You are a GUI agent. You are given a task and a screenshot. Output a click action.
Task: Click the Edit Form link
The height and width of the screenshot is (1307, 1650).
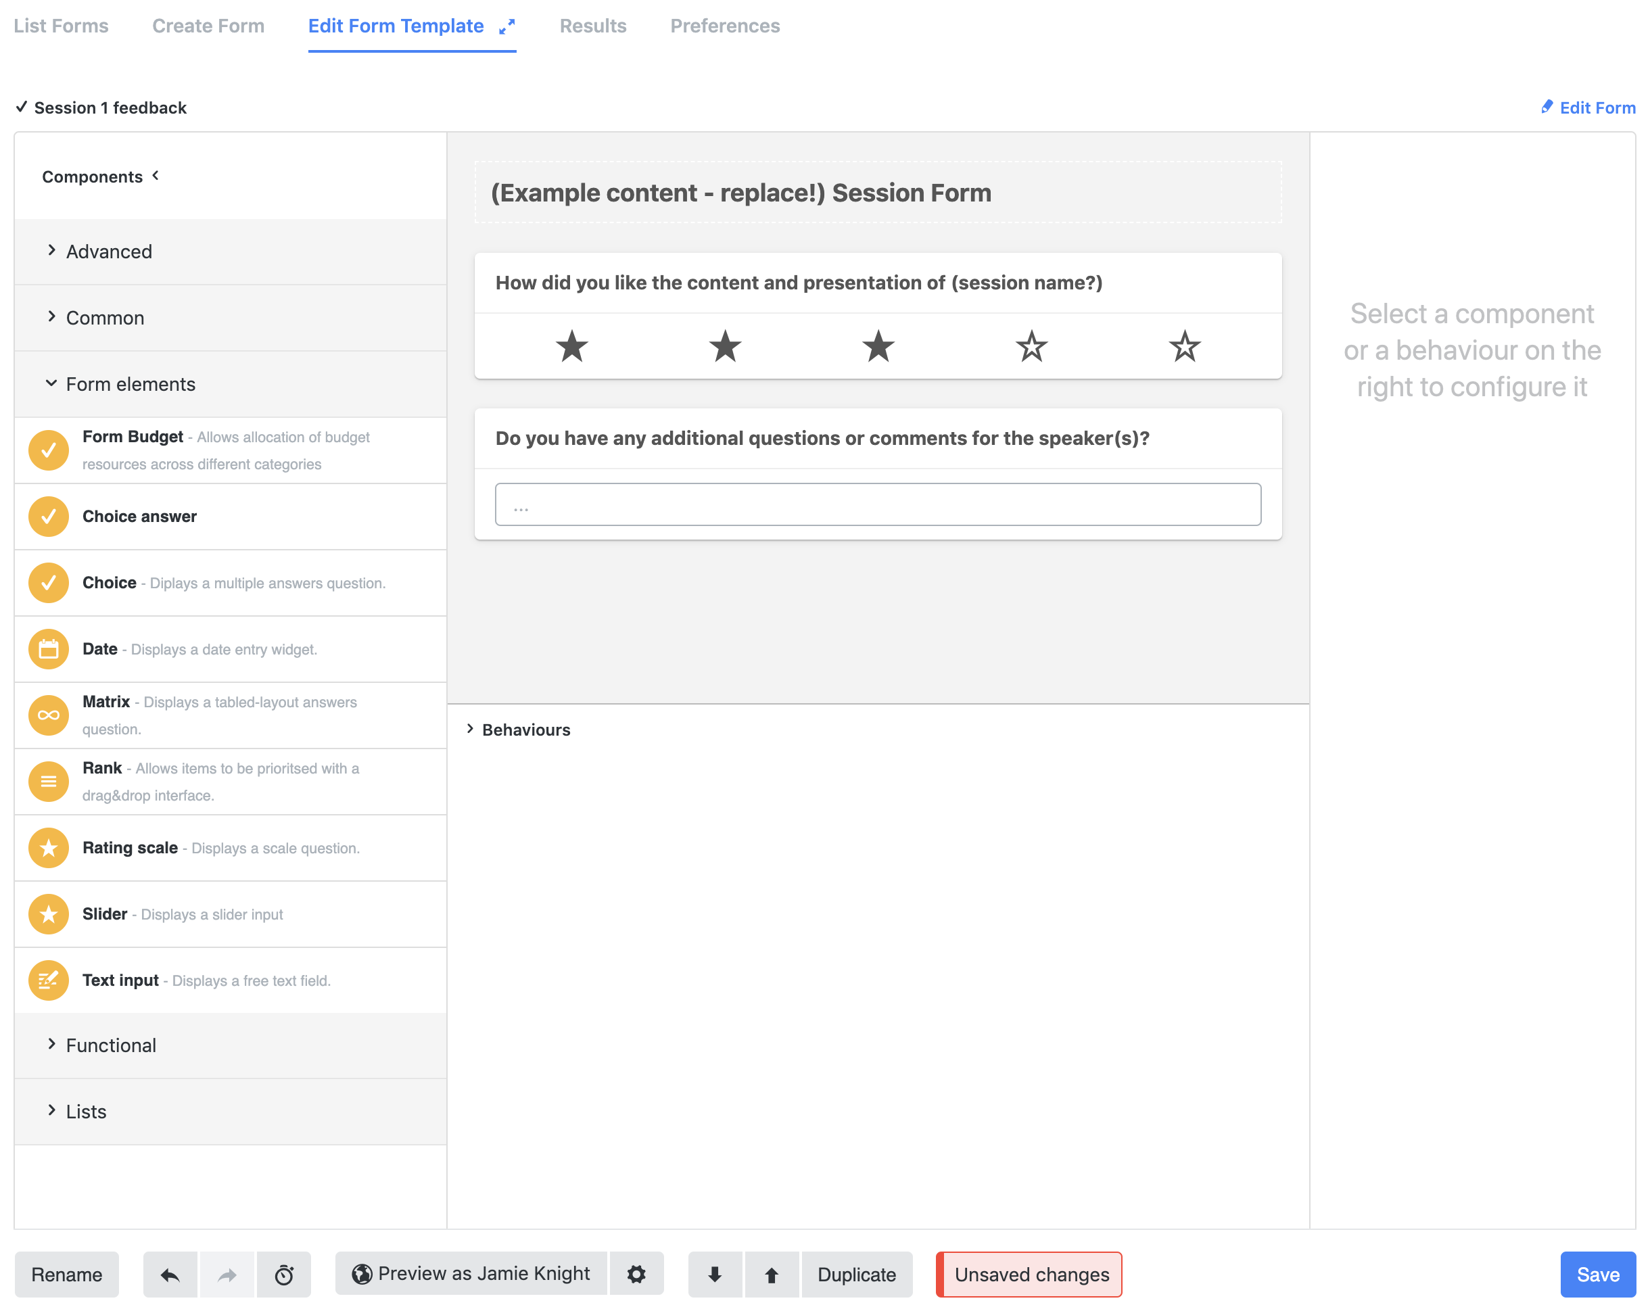tap(1597, 107)
